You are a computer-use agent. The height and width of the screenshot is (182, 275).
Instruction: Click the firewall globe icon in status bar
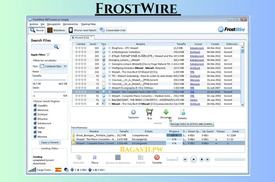pyautogui.click(x=66, y=170)
